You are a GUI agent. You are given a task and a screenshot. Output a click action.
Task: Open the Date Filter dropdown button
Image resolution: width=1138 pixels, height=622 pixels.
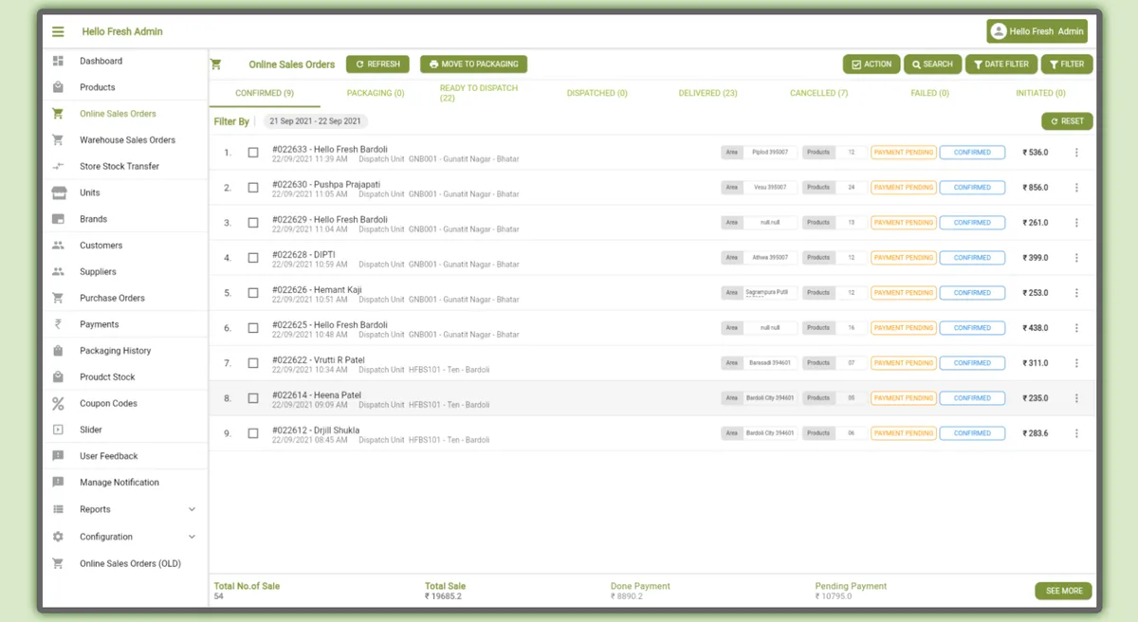coord(1001,64)
